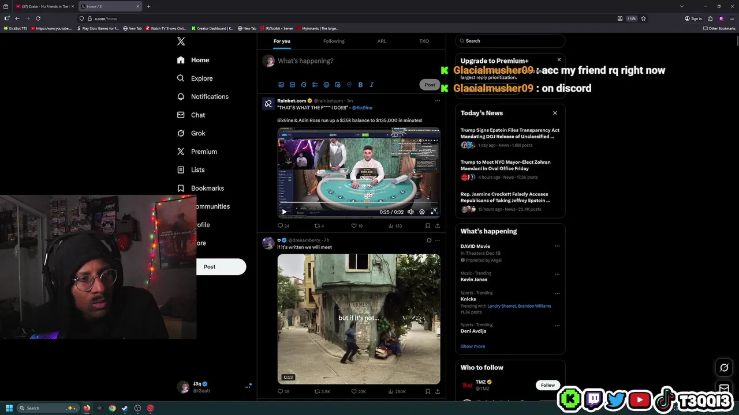The image size is (739, 415).
Task: Click the browser address bar x.com/home
Action: [106, 18]
